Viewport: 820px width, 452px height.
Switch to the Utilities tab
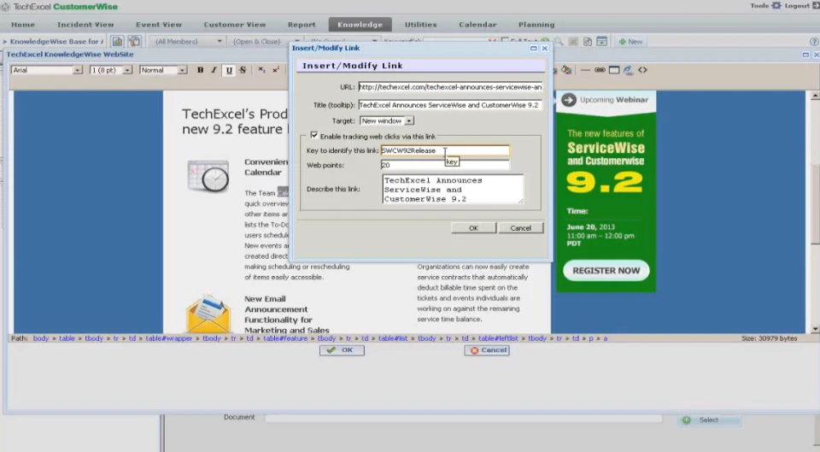coord(420,25)
